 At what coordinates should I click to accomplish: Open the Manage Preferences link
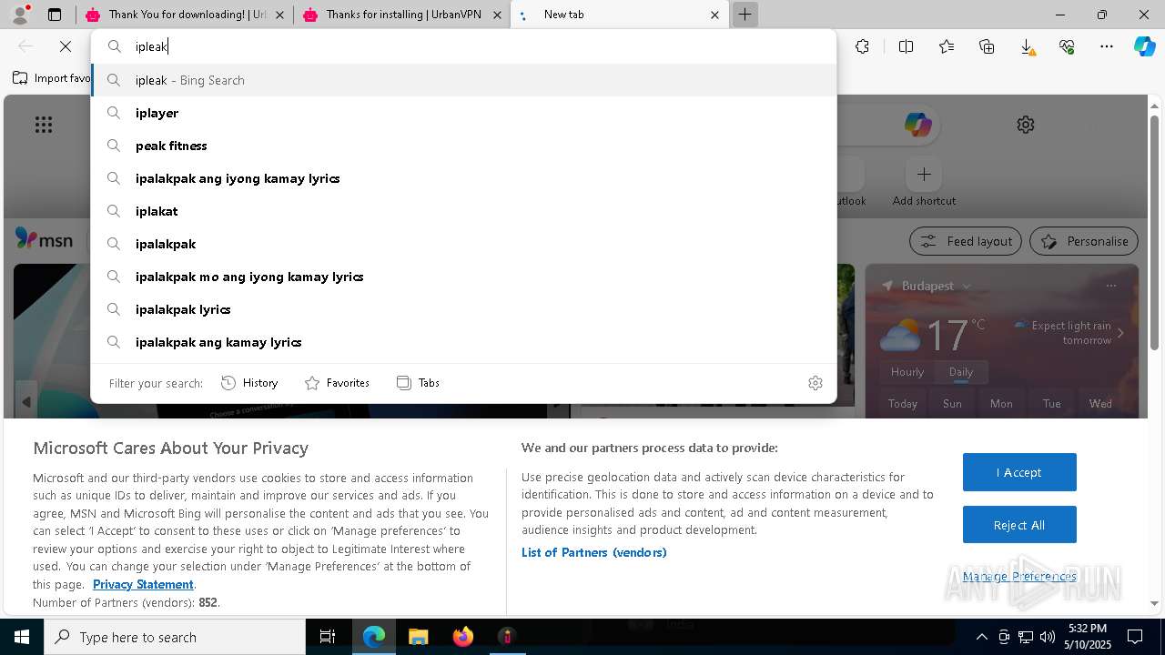pos(1019,576)
